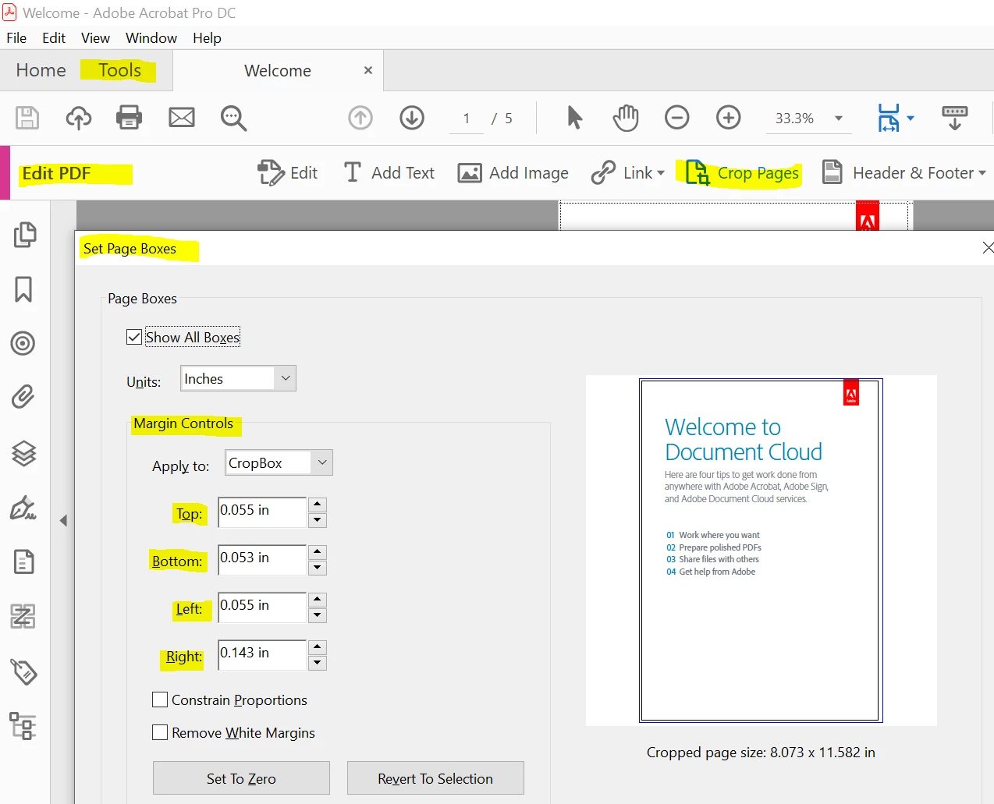The width and height of the screenshot is (994, 804).
Task: Upload the file with the cloud icon
Action: pyautogui.click(x=78, y=118)
